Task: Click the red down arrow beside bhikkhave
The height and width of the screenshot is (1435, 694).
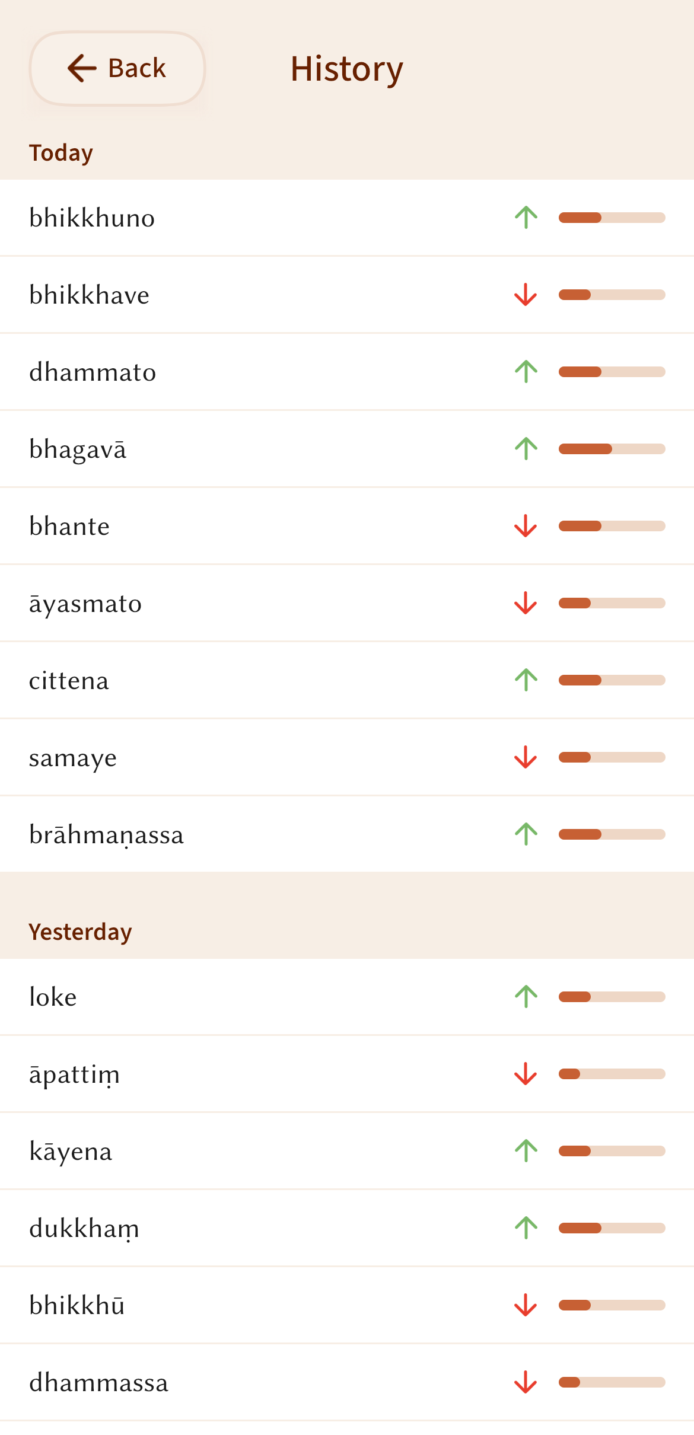Action: (x=526, y=295)
